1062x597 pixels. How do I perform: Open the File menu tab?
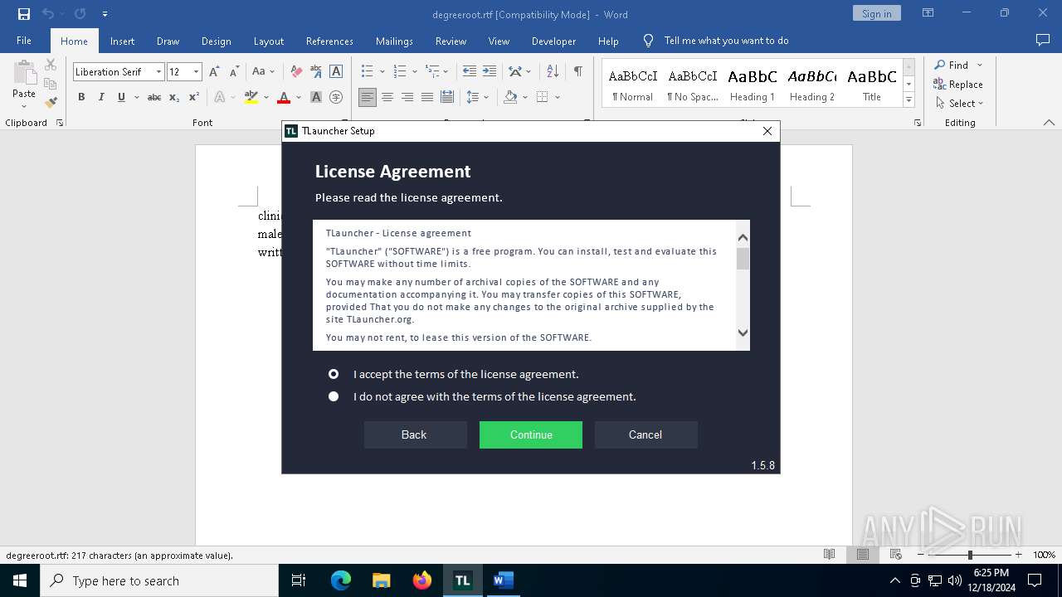(24, 41)
